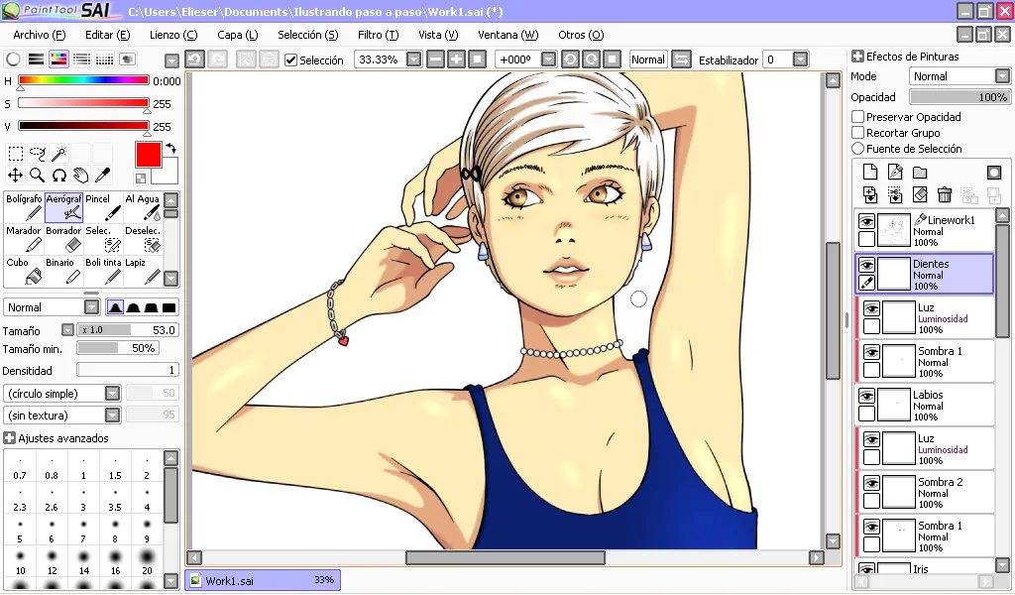Viewport: 1015px width, 595px height.
Task: Choose the Cubo bucket fill tool
Action: tap(24, 271)
